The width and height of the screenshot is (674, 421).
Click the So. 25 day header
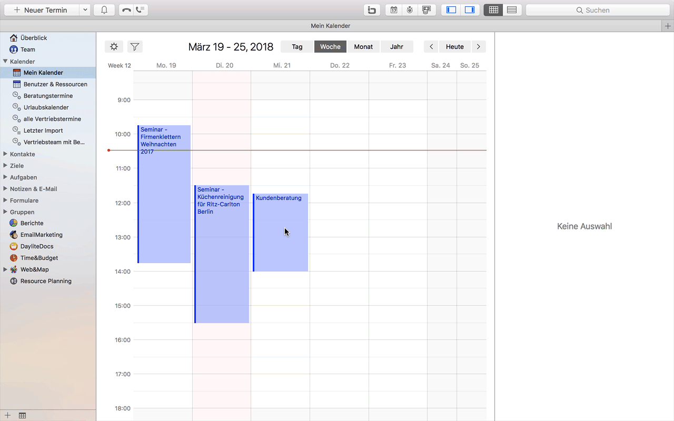(470, 65)
